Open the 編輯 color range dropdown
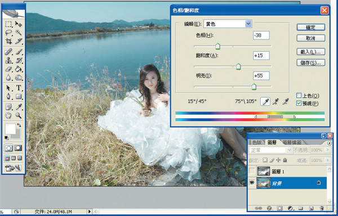The width and height of the screenshot is (338, 216). coord(248,24)
